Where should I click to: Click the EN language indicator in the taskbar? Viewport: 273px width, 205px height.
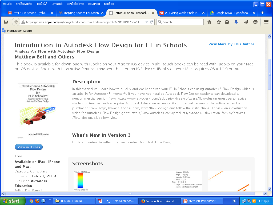[x=234, y=201]
